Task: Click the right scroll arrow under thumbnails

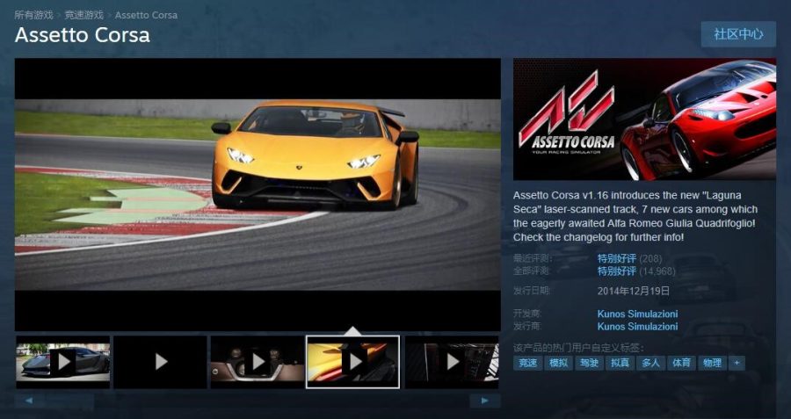Action: pyautogui.click(x=485, y=401)
